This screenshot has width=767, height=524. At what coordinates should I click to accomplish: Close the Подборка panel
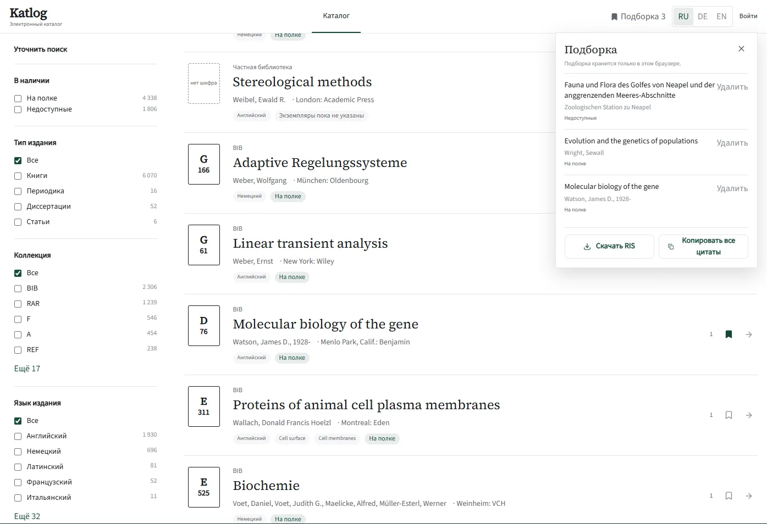coord(741,49)
